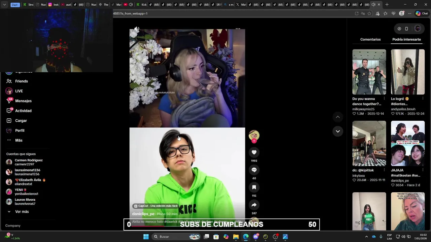This screenshot has width=431, height=242.
Task: Open Cargar upload page
Action: click(21, 121)
